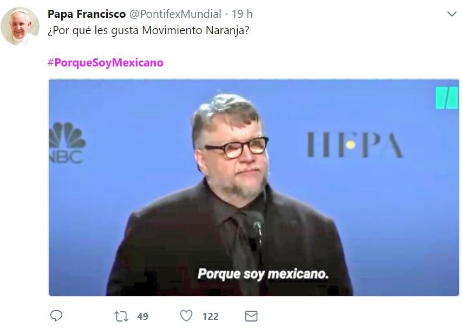This screenshot has width=463, height=328.
Task: Retweet this post using the arrows icon
Action: 121,316
